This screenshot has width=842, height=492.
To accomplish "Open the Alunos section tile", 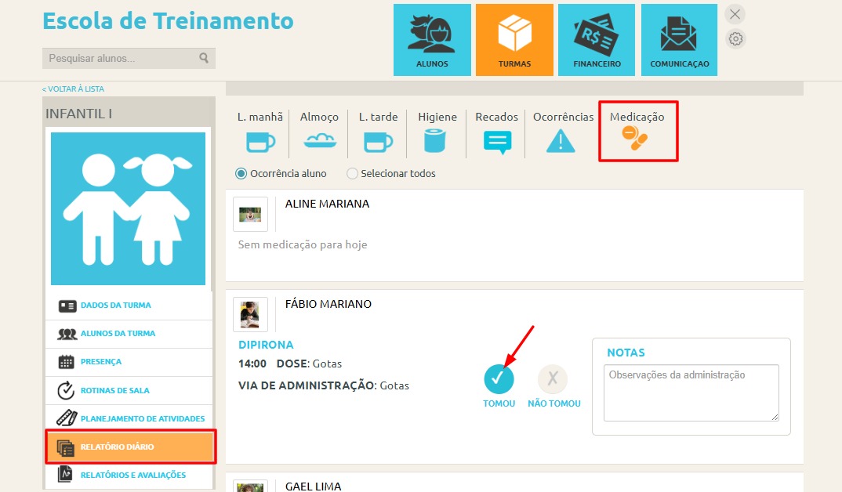I will coord(432,40).
